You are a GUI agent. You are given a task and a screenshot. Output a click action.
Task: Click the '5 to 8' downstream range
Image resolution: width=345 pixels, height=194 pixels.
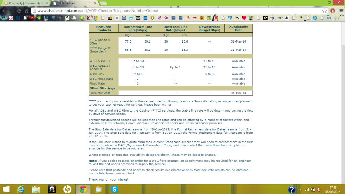[209, 74]
